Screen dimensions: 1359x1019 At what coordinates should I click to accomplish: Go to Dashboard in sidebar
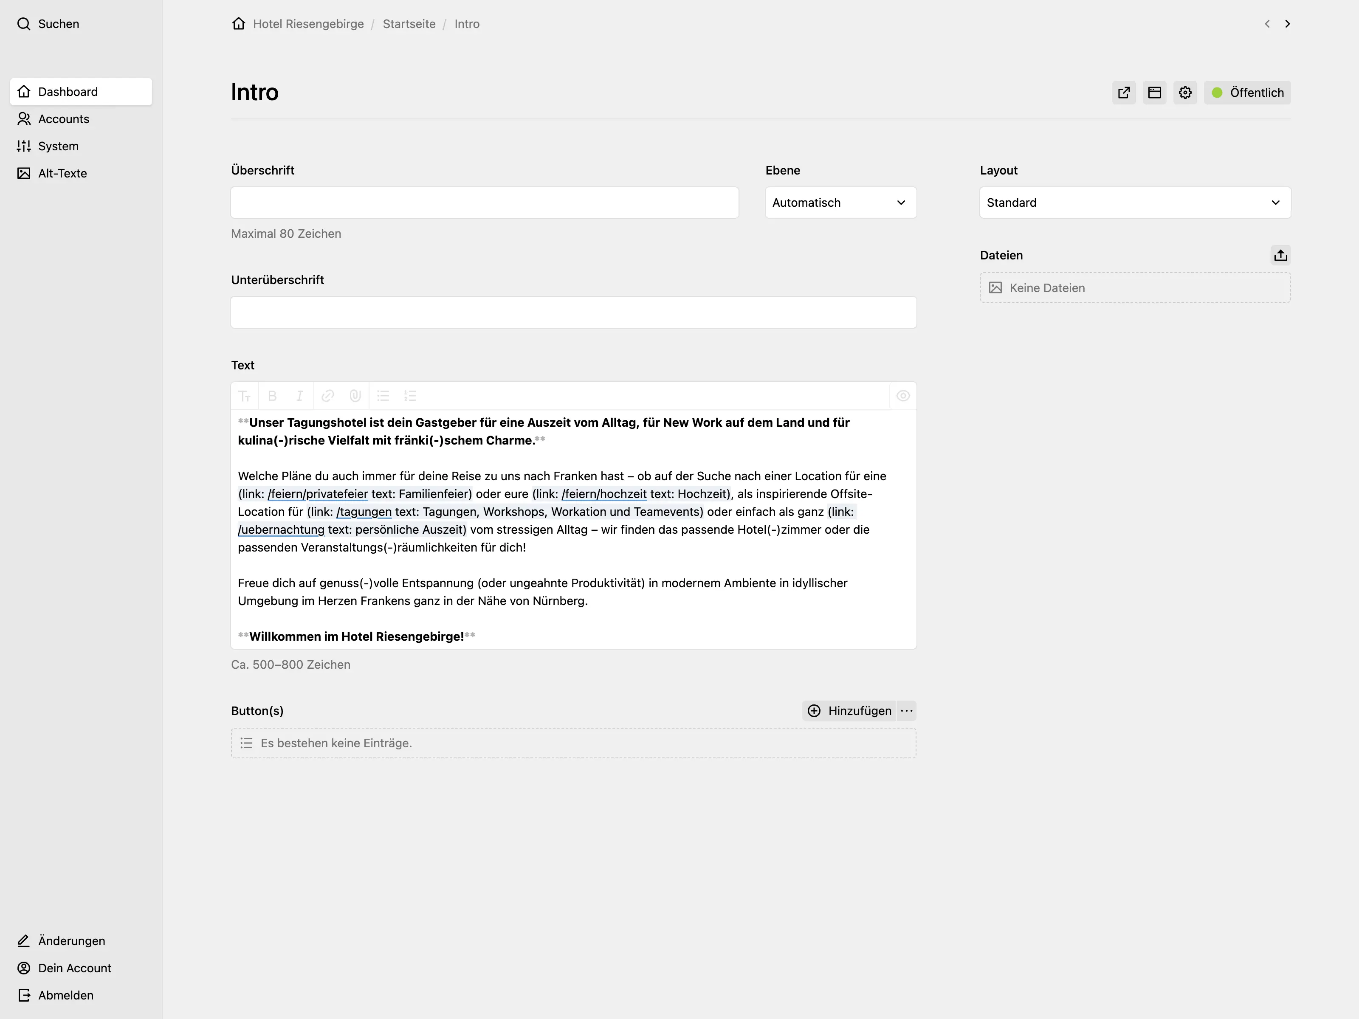[81, 92]
